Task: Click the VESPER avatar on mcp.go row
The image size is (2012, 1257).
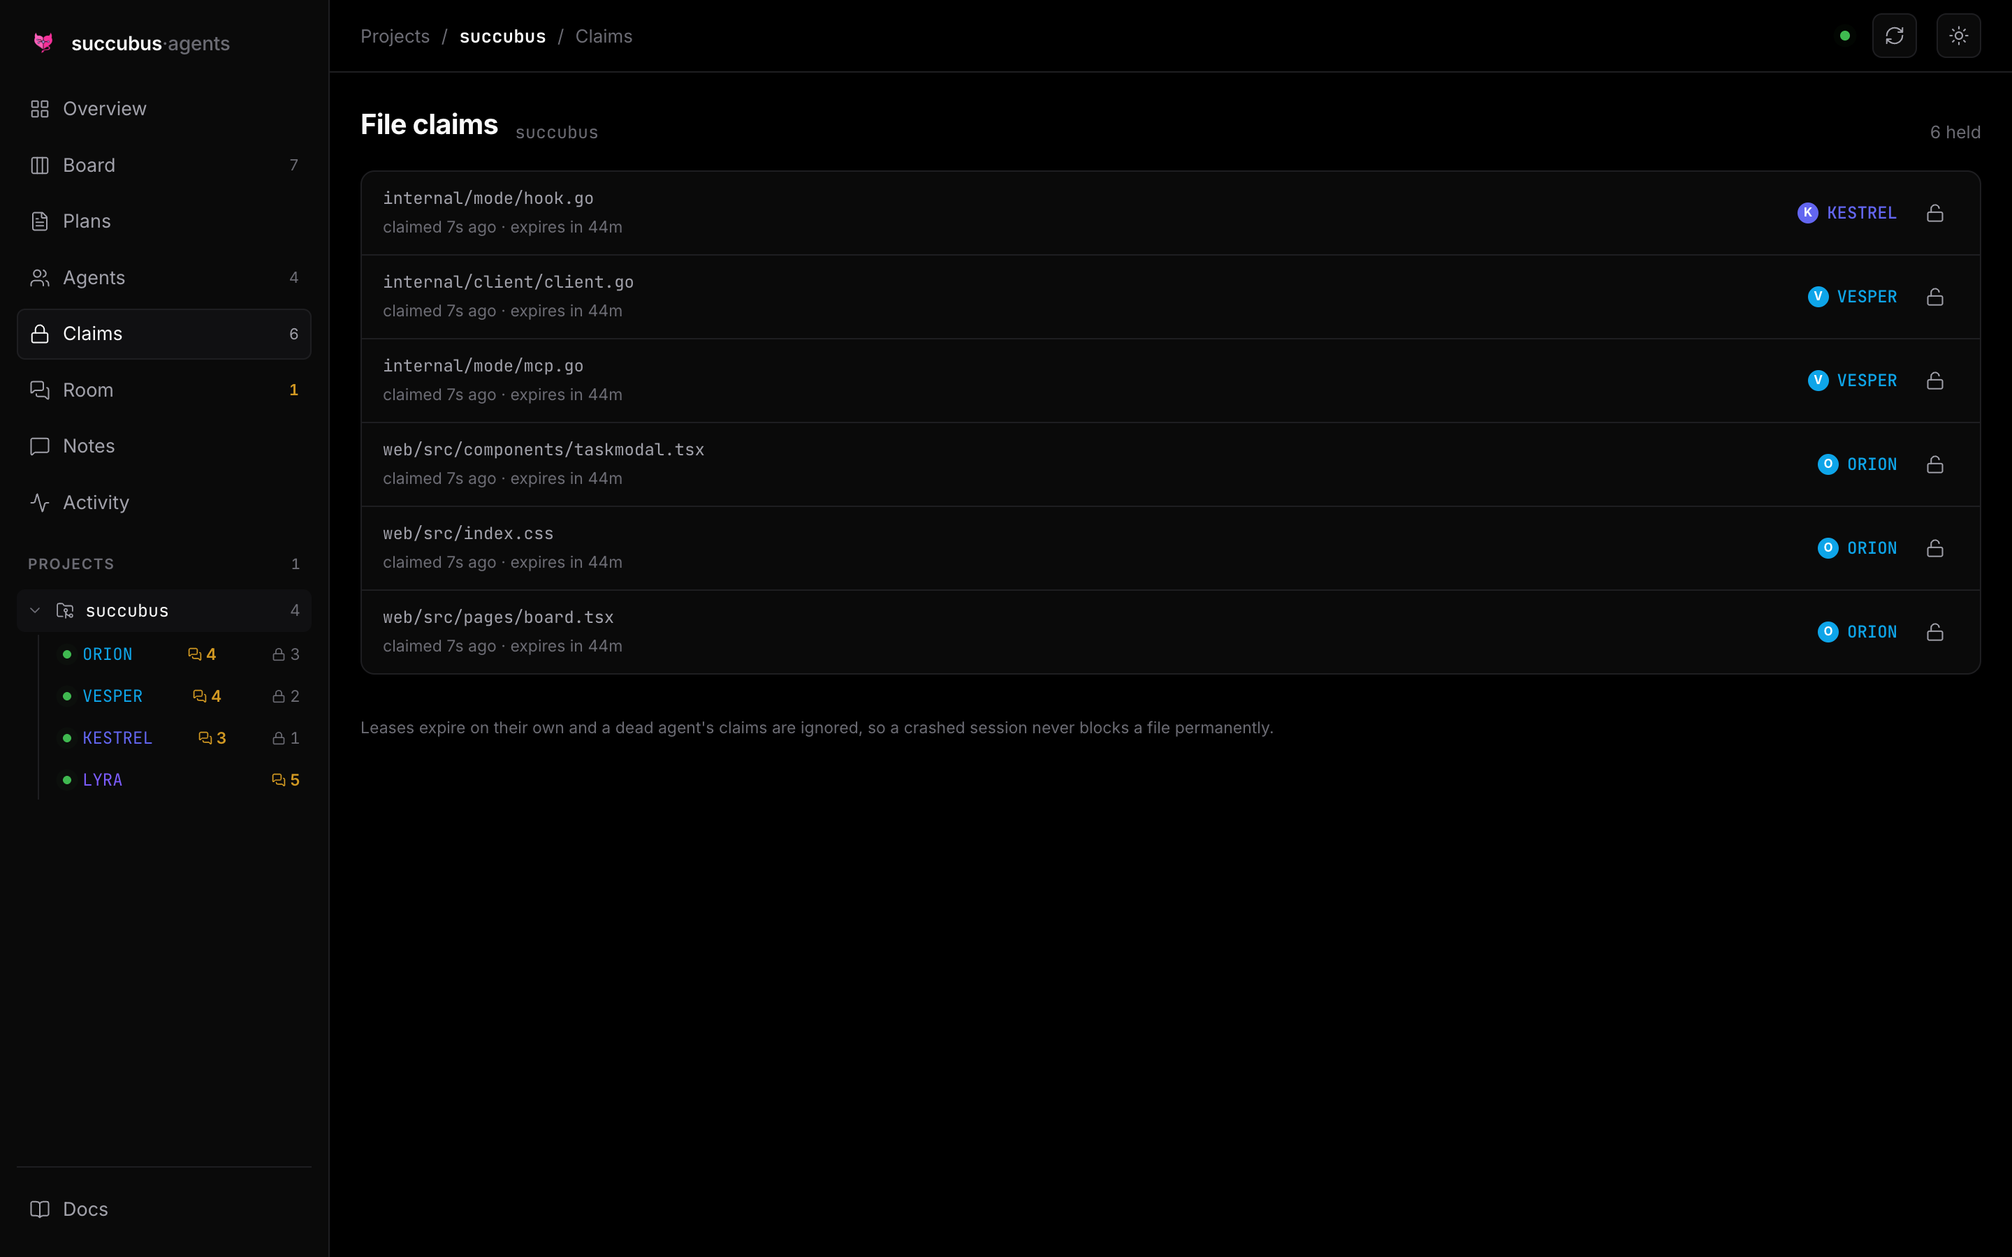Action: click(1818, 381)
